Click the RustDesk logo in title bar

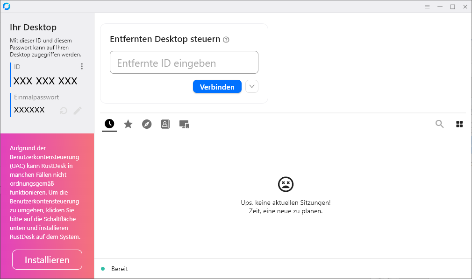click(7, 7)
